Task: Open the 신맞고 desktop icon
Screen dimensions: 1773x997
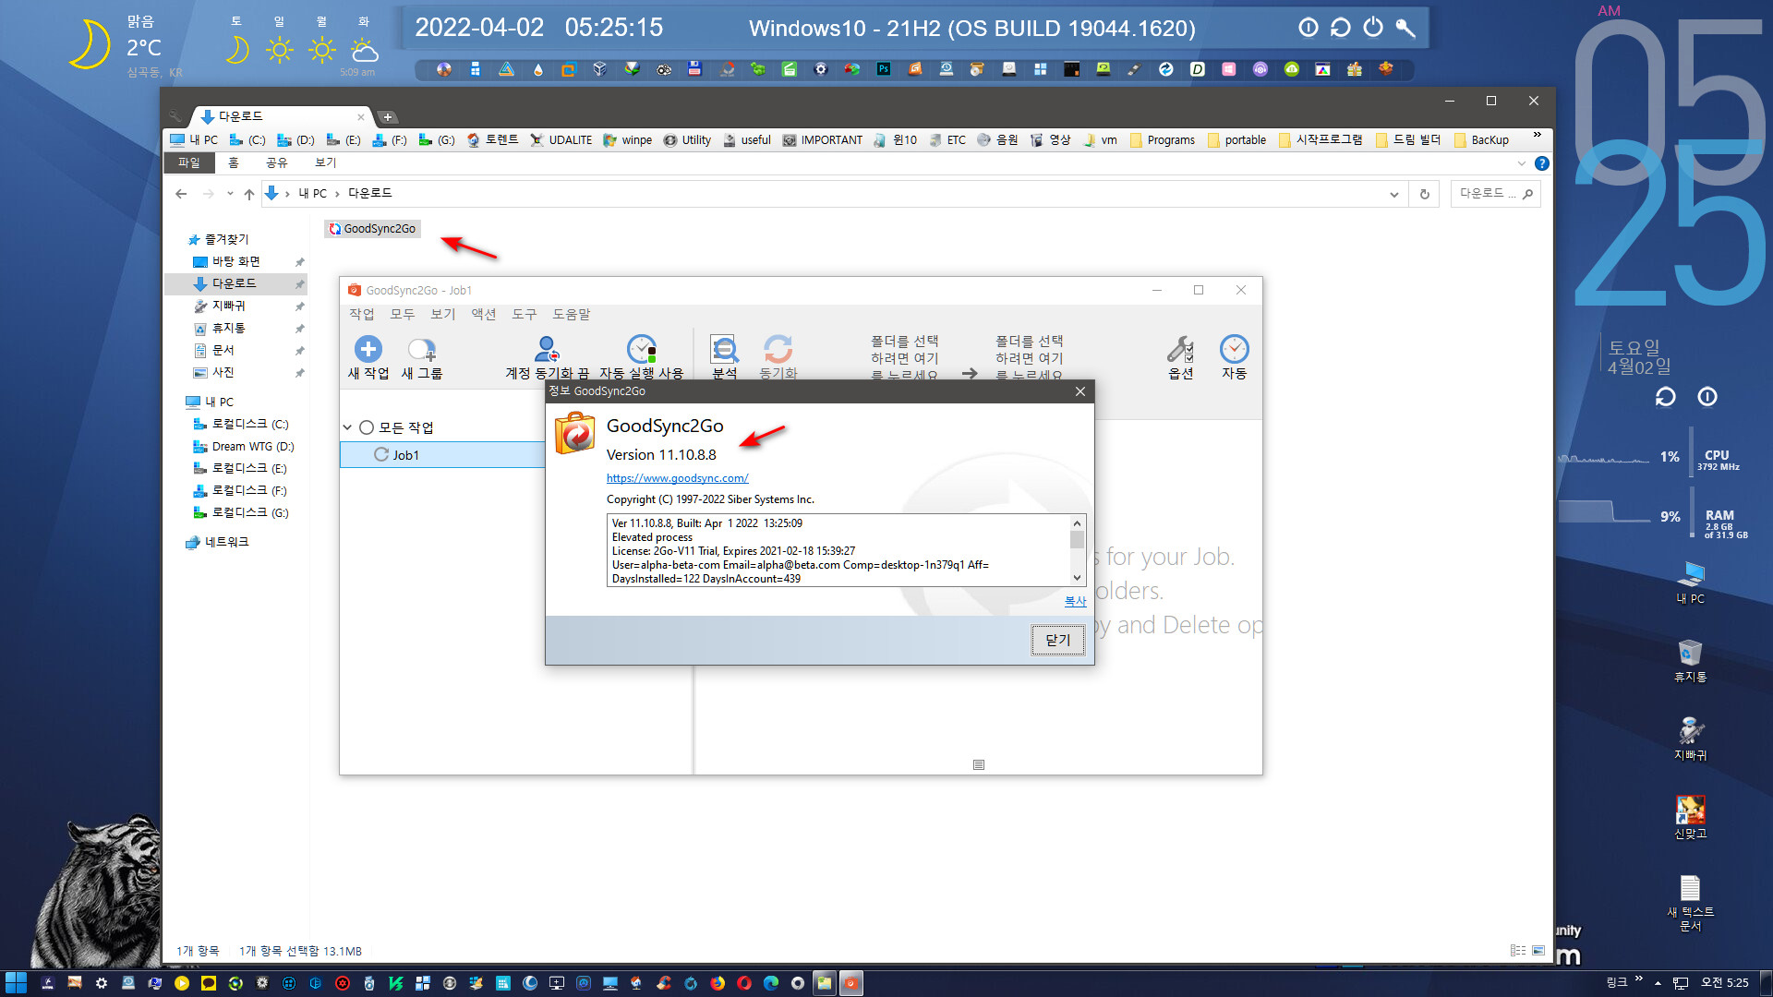Action: pyautogui.click(x=1691, y=818)
